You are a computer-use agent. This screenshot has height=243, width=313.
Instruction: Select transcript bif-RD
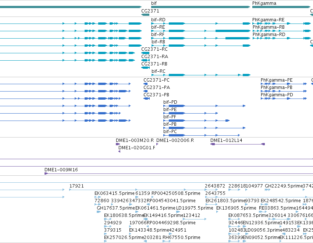(x=158, y=20)
